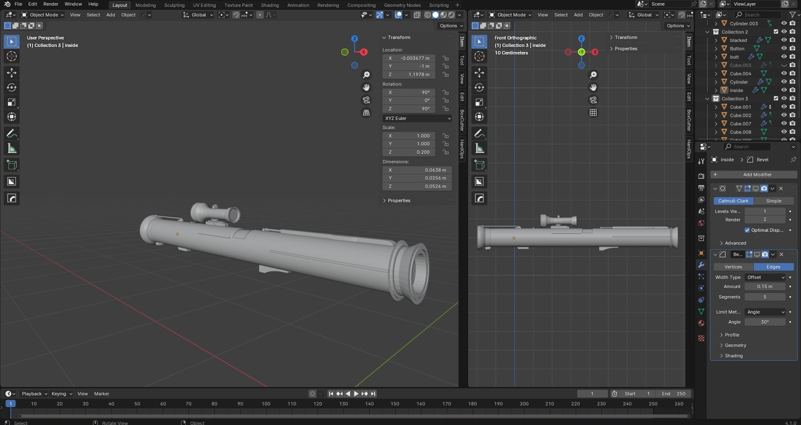Hide the 'blacked' object in outliner

point(783,40)
